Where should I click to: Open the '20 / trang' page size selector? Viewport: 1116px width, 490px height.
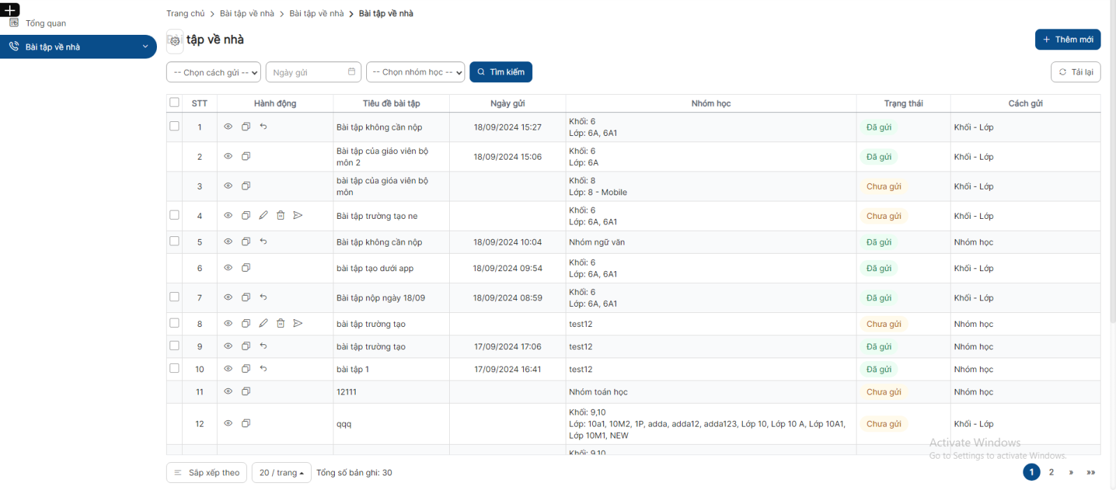[x=281, y=473]
